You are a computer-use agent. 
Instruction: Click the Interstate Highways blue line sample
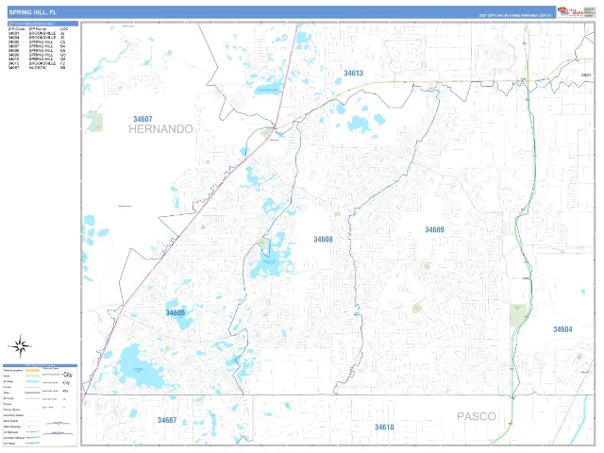point(32,437)
